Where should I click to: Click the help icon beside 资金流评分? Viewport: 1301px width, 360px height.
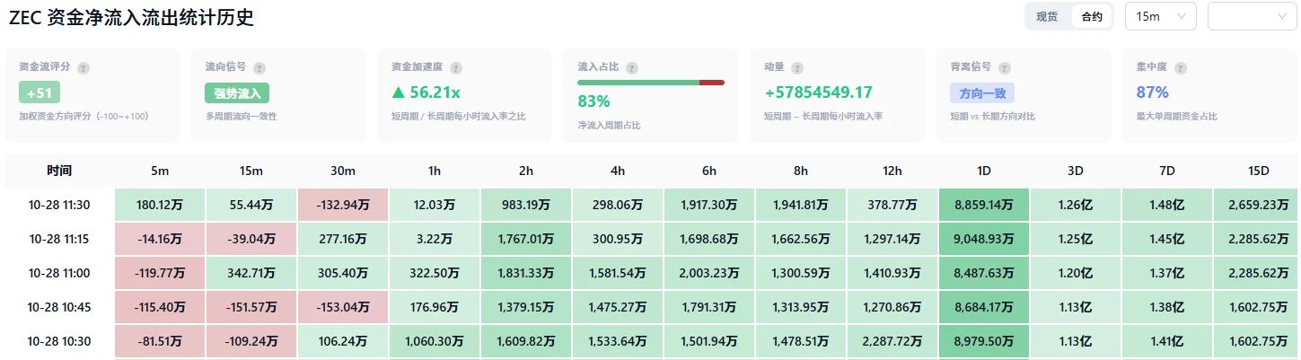click(x=84, y=67)
